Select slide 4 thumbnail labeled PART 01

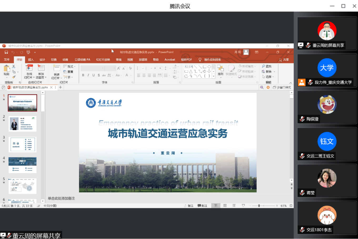point(22,165)
